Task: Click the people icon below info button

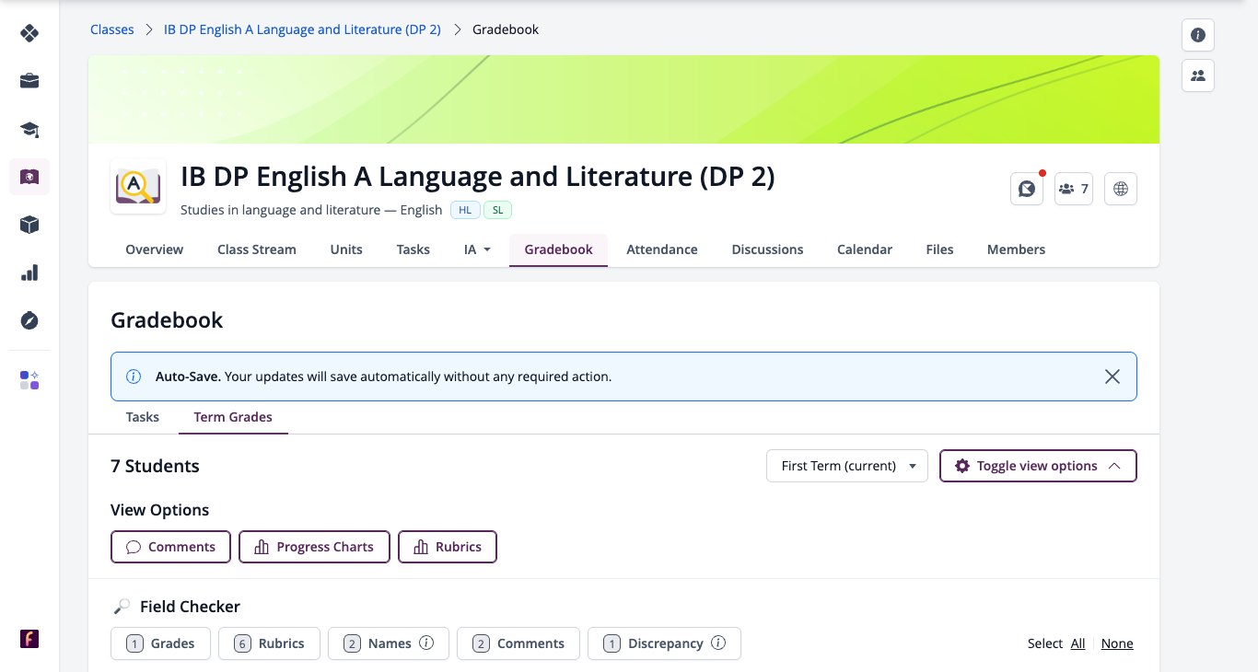Action: (1198, 75)
